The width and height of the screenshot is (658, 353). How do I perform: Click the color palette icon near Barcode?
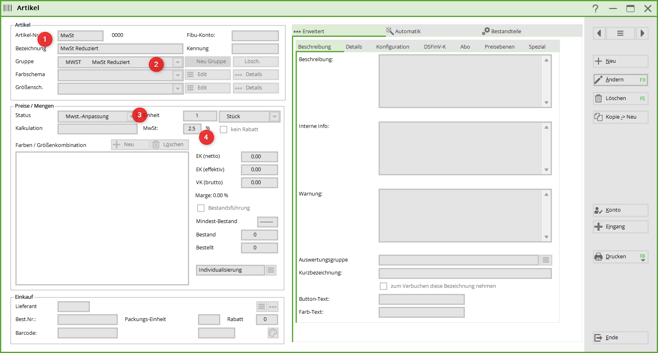(273, 333)
